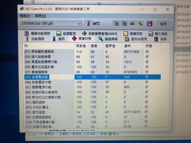
Task: Select the 健康狀態 tab
Action: (x=81, y=39)
